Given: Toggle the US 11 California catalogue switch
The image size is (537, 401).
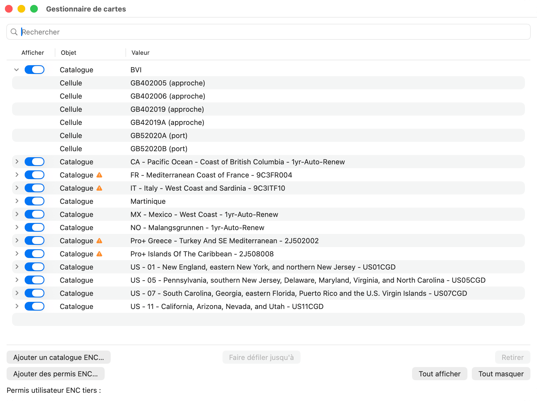Looking at the screenshot, I should [35, 306].
